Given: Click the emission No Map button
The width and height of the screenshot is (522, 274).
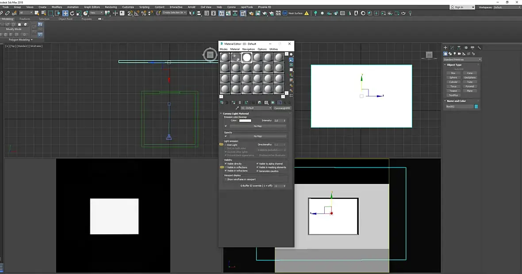Looking at the screenshot, I should [257, 126].
